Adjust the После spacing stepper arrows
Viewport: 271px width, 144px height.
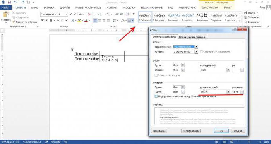[x=183, y=92]
